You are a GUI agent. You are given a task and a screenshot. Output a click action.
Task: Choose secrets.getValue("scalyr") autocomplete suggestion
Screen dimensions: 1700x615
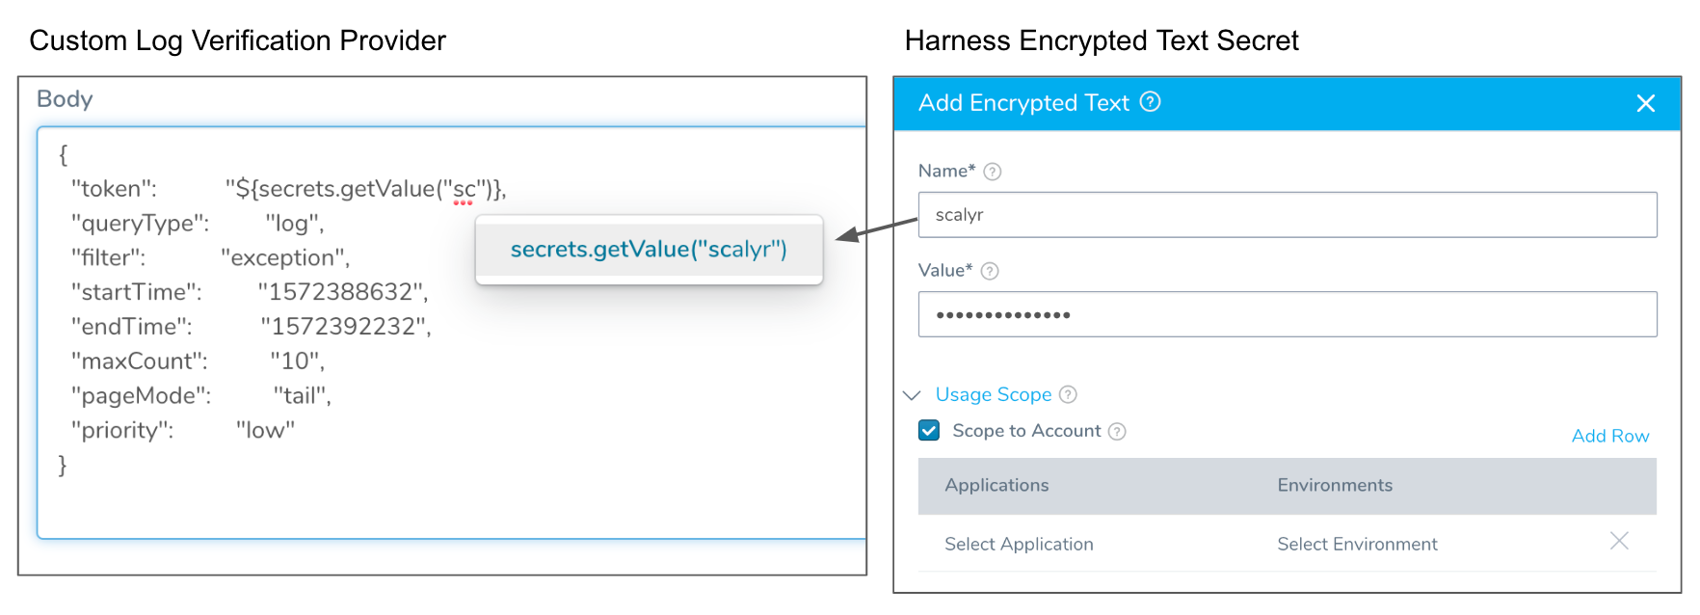pyautogui.click(x=649, y=249)
